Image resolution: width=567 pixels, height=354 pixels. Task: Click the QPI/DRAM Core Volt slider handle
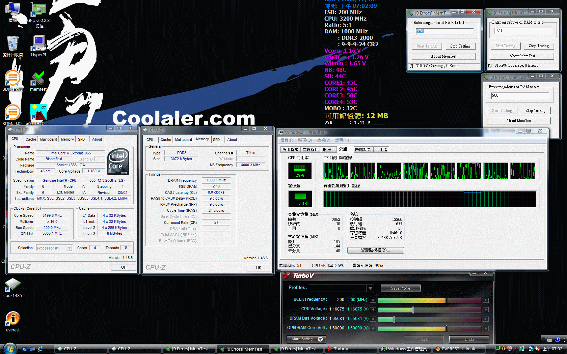tap(446, 328)
